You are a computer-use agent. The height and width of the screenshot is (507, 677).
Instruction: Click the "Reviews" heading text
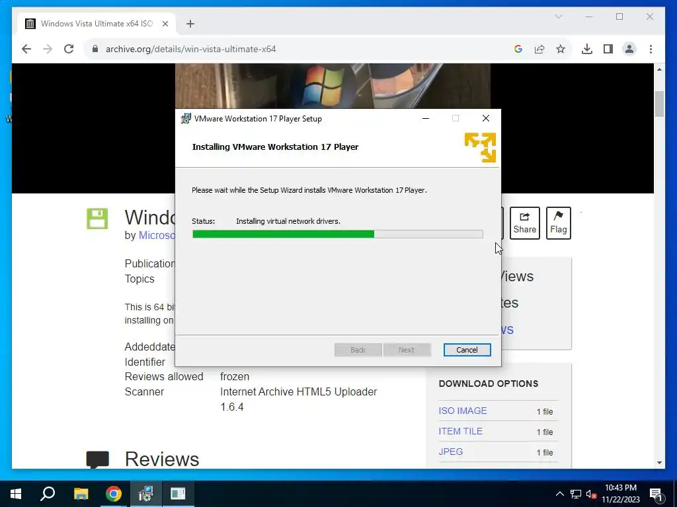point(162,459)
